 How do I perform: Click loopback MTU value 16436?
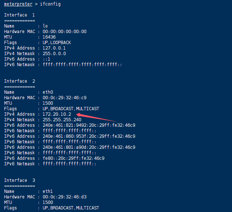point(49,37)
